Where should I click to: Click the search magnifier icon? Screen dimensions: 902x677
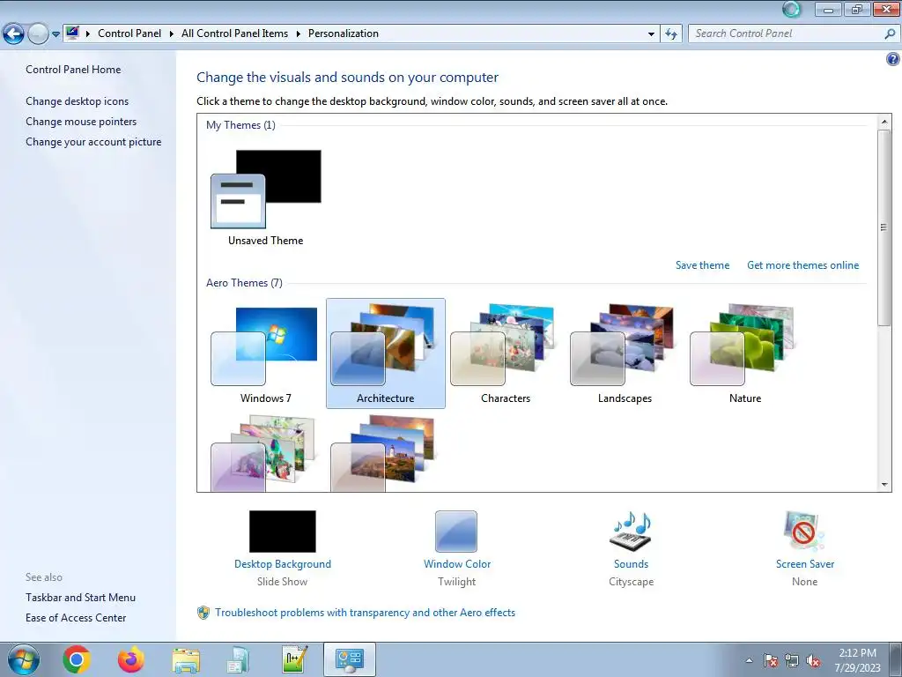[x=890, y=34]
